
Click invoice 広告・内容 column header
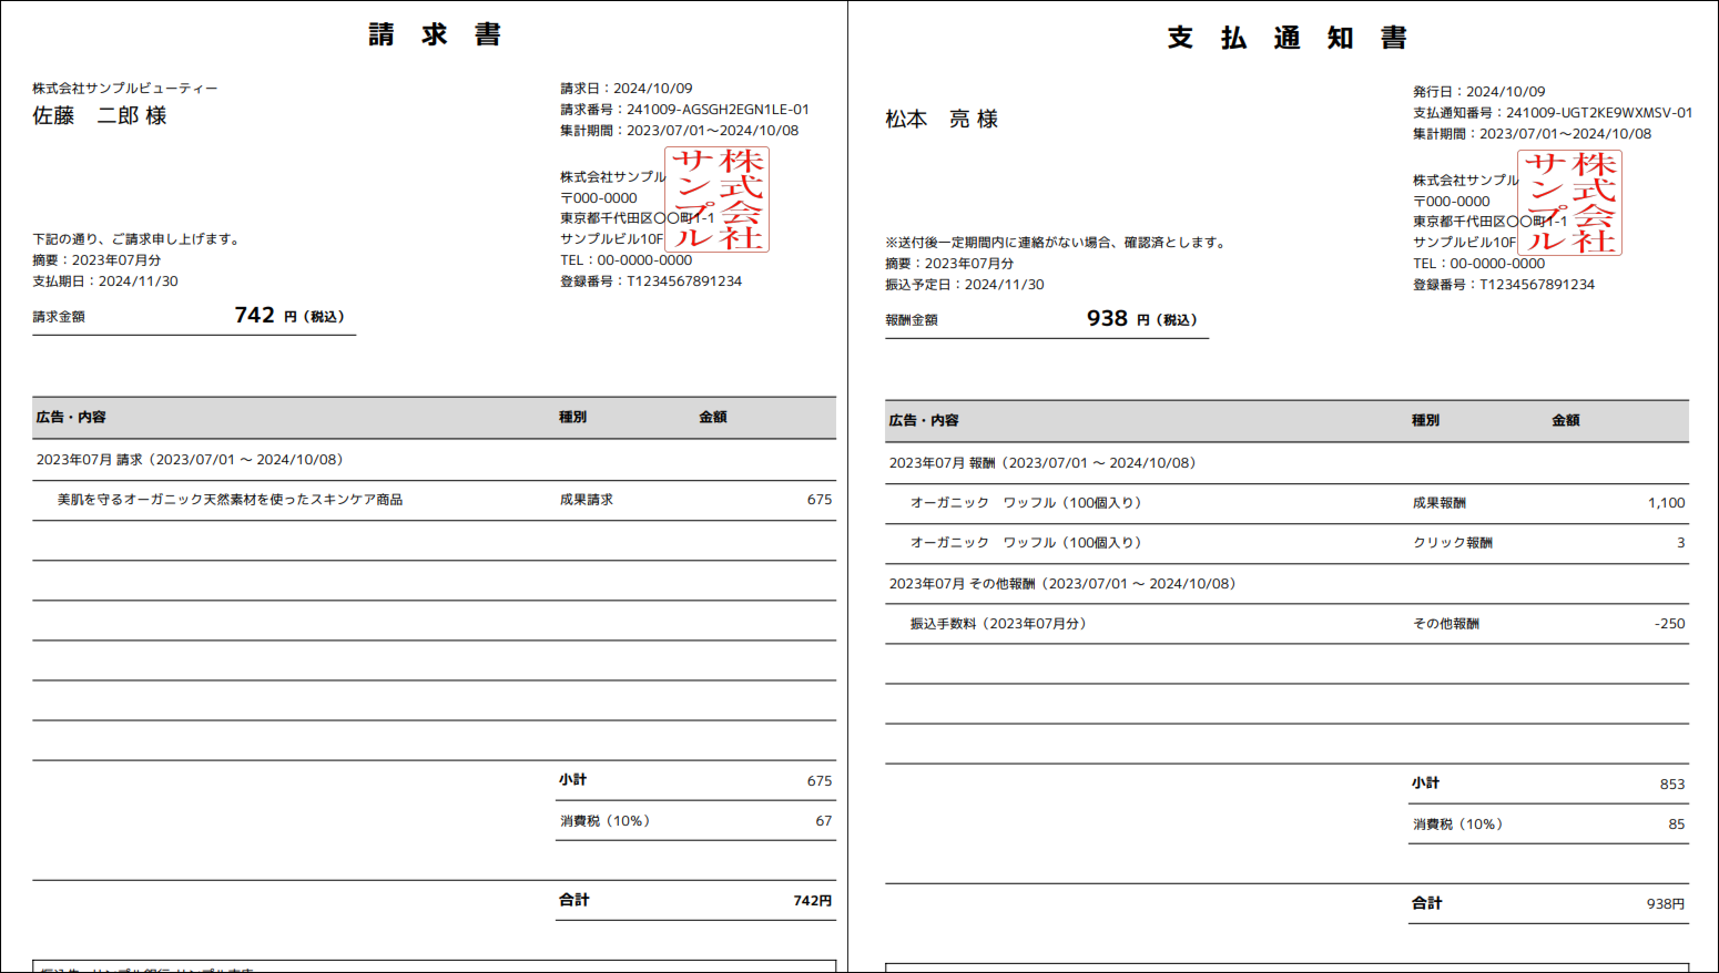[x=71, y=417]
